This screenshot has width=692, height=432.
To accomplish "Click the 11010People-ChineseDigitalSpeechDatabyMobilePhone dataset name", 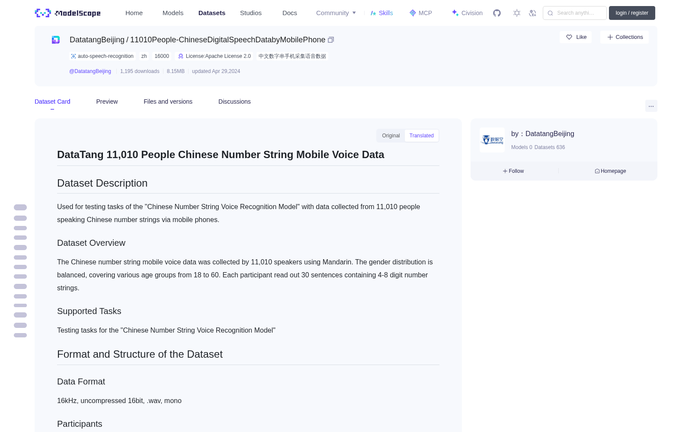I will (227, 40).
